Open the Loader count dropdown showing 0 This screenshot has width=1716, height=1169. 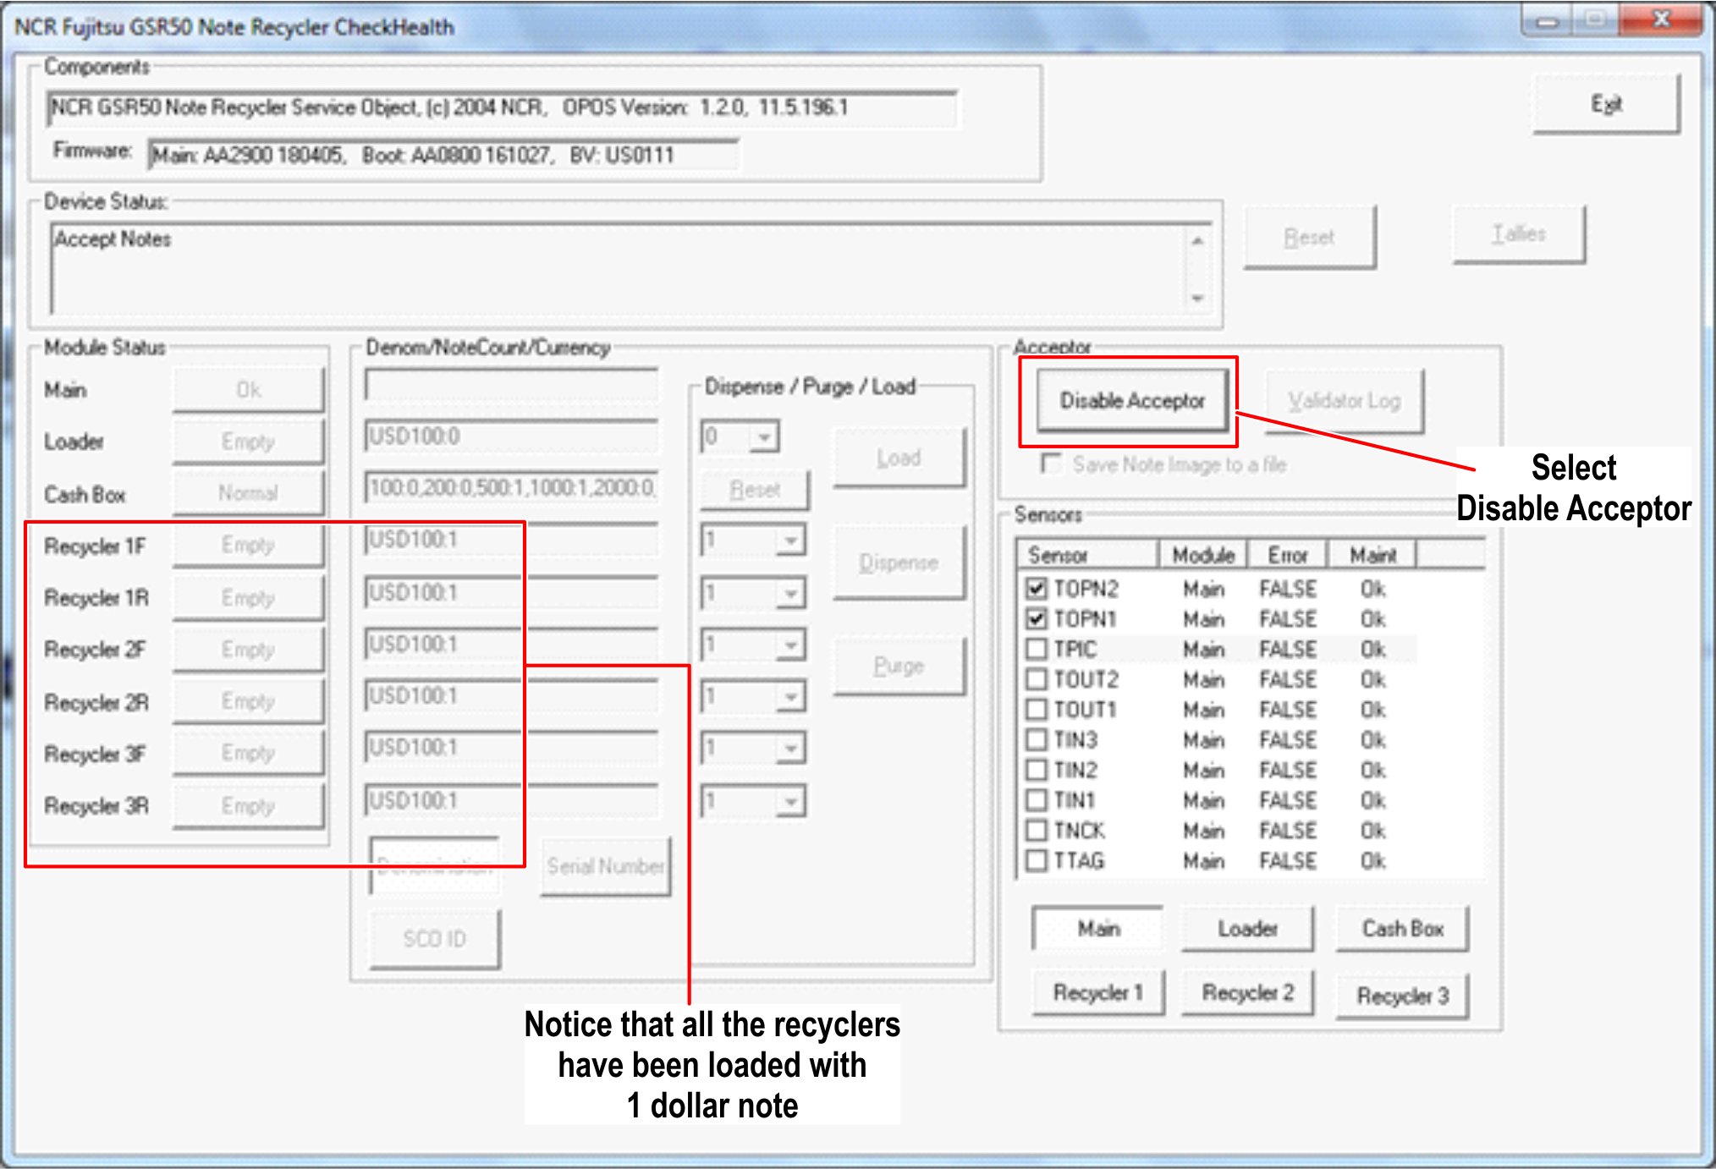point(764,437)
